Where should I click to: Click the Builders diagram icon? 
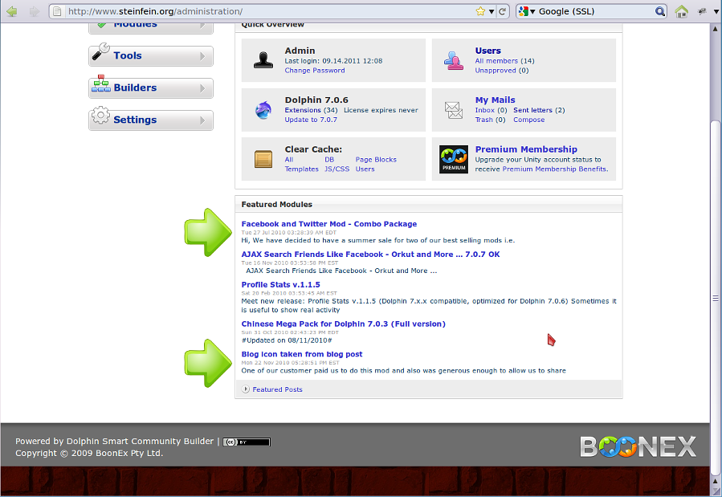tap(100, 84)
